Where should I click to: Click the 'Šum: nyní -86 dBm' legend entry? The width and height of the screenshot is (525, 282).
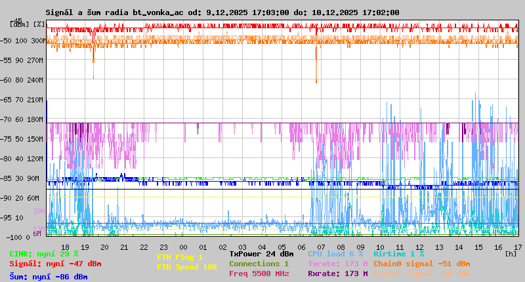click(x=49, y=277)
